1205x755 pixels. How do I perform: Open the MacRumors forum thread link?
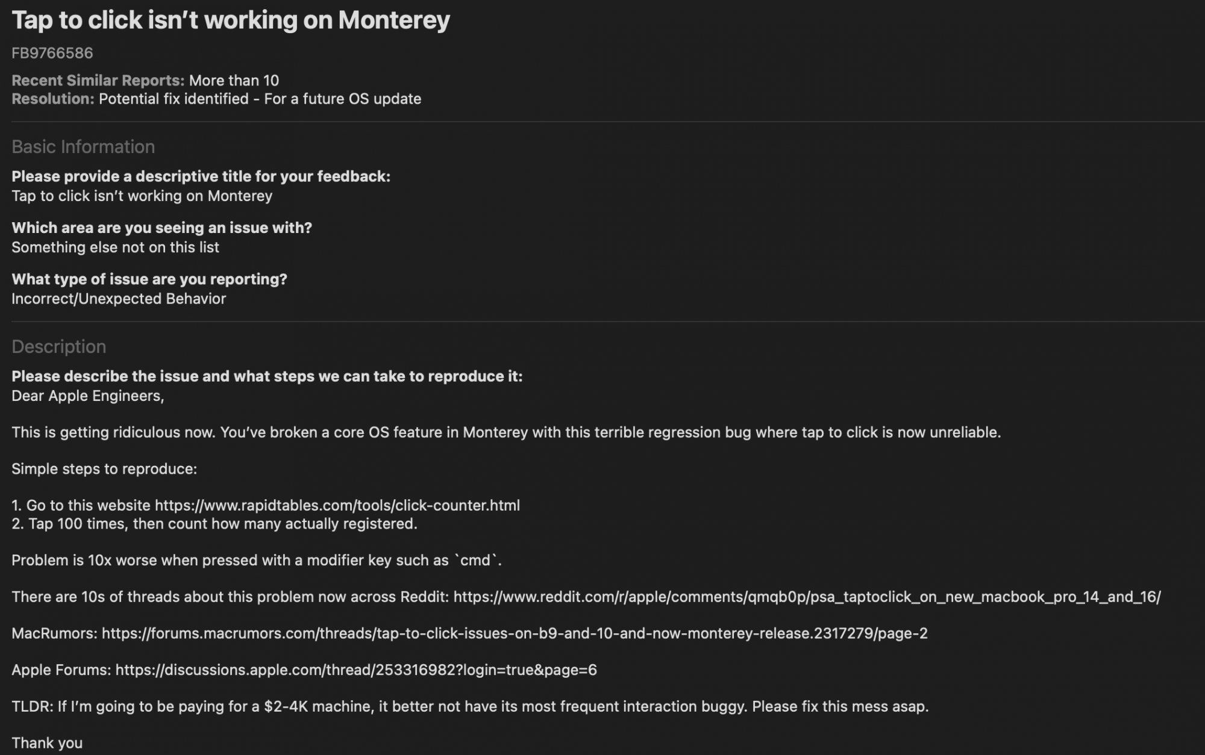pyautogui.click(x=515, y=633)
